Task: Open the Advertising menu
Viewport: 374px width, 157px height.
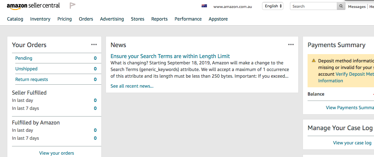Action: [x=112, y=19]
